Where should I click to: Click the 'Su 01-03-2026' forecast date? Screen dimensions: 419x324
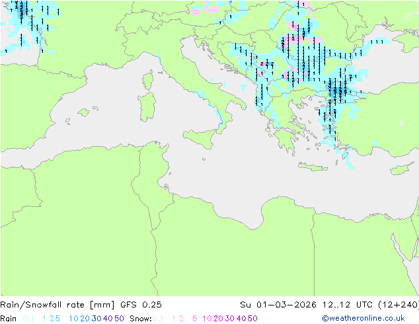[x=278, y=305]
